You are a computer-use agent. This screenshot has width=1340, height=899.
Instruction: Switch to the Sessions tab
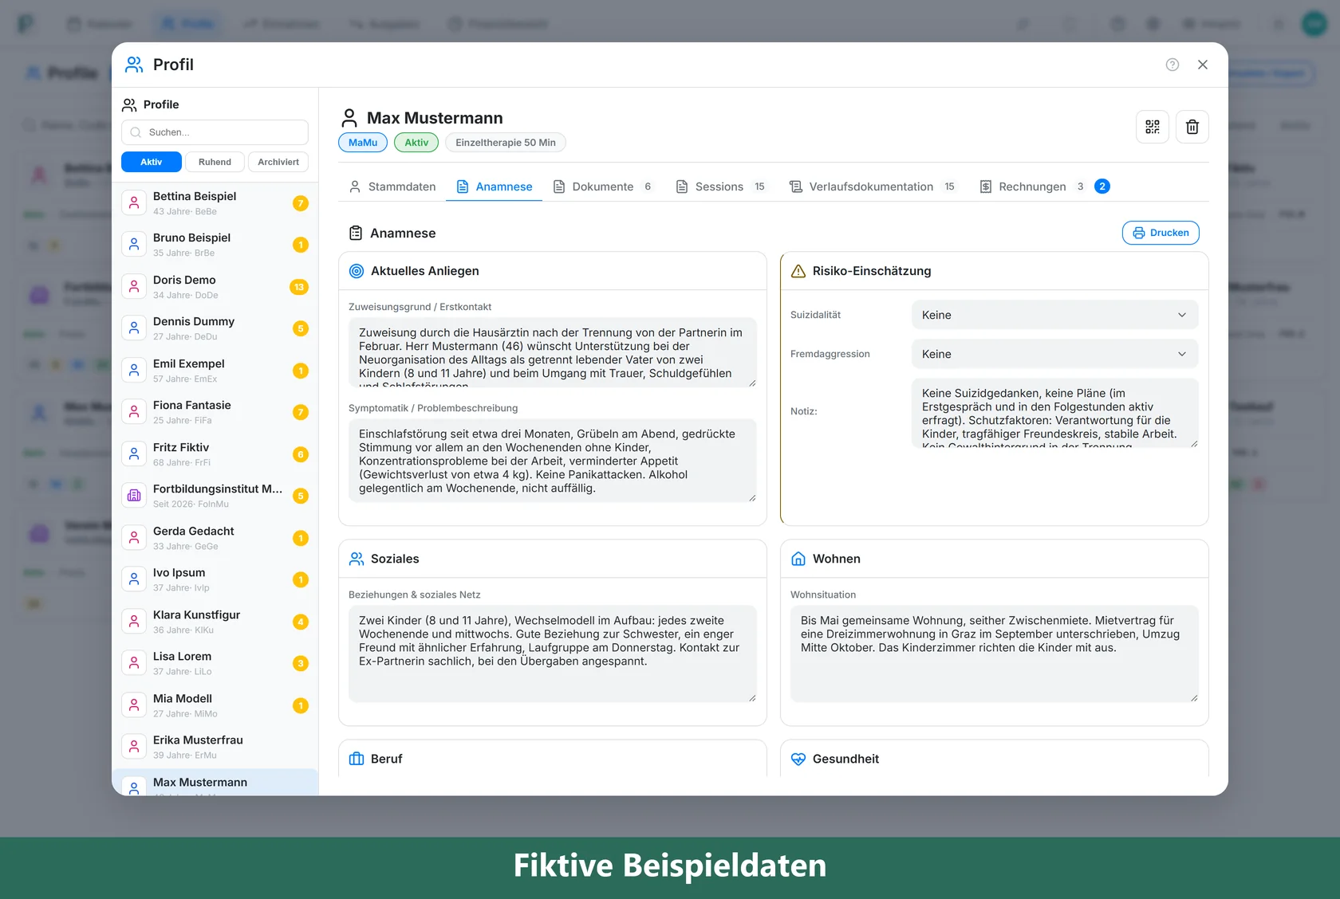pos(720,186)
